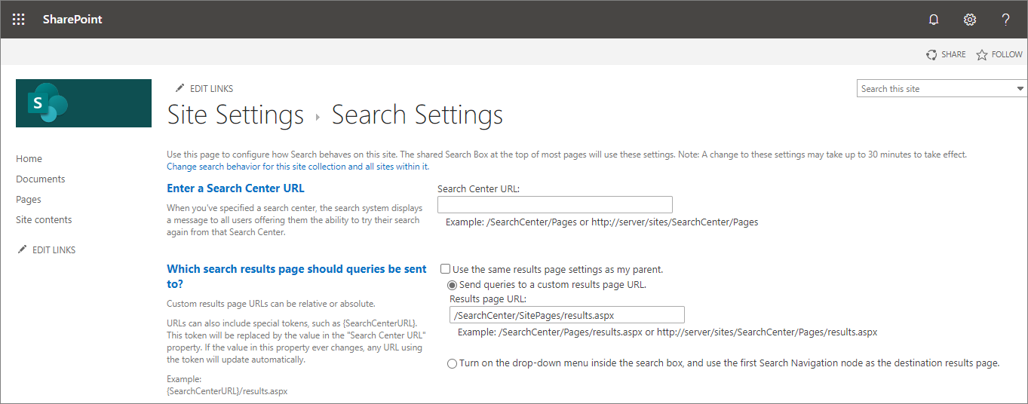Open Documents in the left navigation
The width and height of the screenshot is (1028, 404).
point(41,179)
